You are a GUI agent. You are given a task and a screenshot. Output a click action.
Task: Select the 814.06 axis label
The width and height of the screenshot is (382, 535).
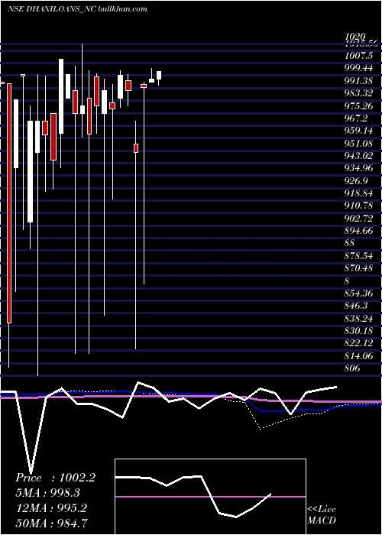click(358, 356)
